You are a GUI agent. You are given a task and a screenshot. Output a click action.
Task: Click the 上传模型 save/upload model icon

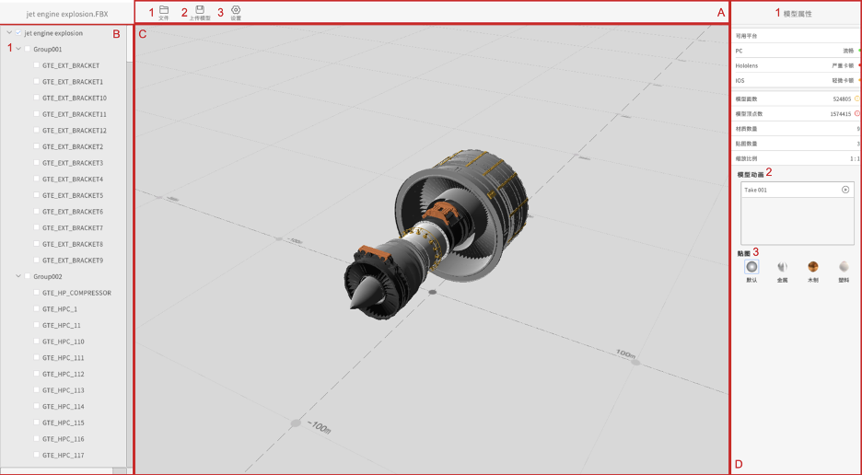click(x=200, y=10)
